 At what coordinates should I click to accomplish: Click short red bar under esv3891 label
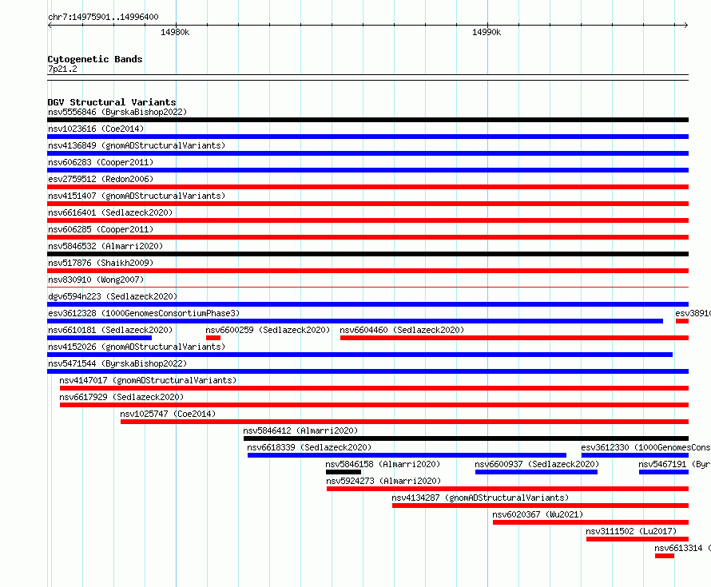pyautogui.click(x=682, y=321)
